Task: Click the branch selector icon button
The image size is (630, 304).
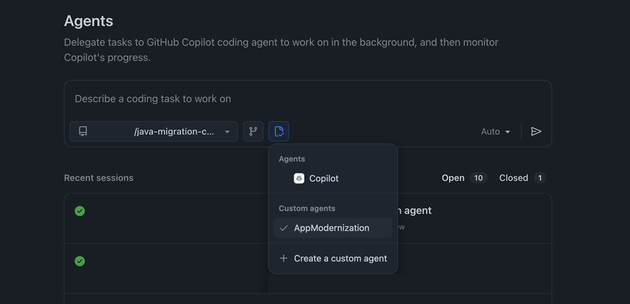Action: pyautogui.click(x=253, y=132)
